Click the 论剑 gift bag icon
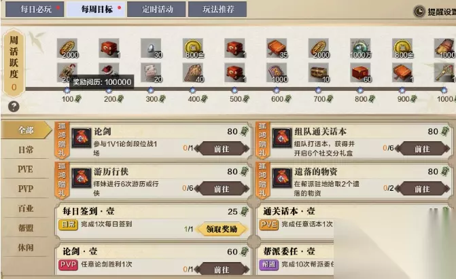Image resolution: width=456 pixels, height=279 pixels. [x=82, y=138]
